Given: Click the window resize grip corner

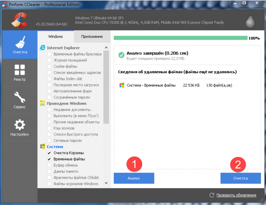Looking at the screenshot, I should tap(262, 200).
